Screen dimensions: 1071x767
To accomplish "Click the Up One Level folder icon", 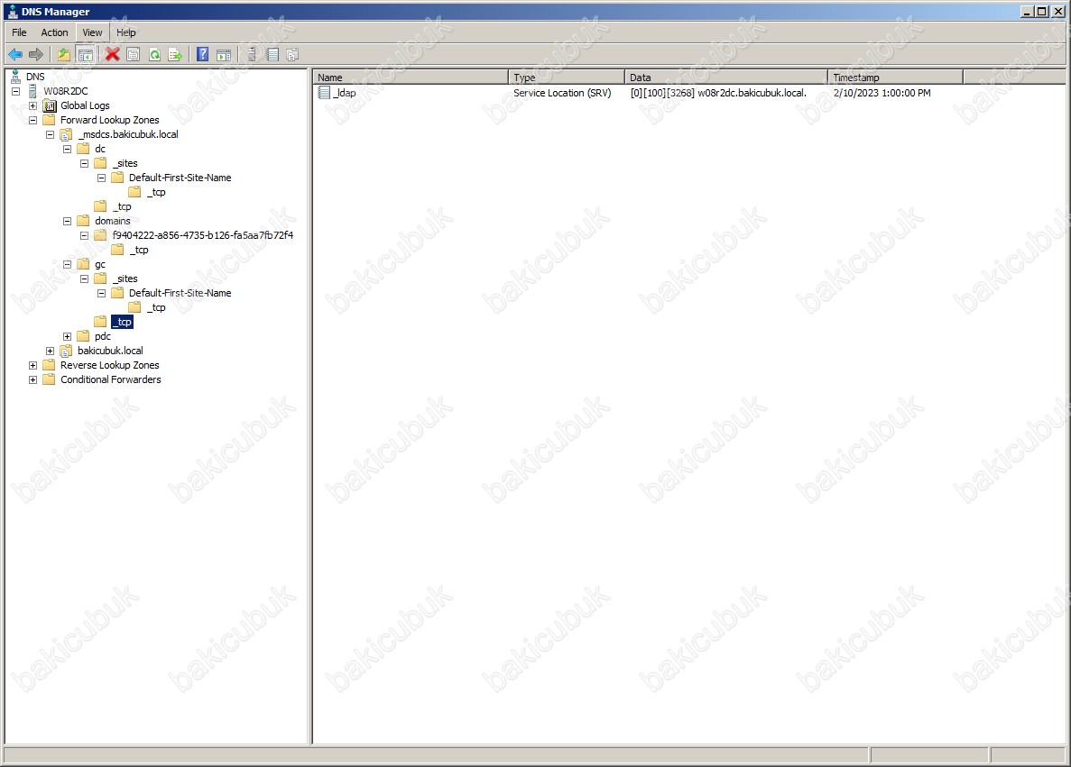I will point(64,55).
